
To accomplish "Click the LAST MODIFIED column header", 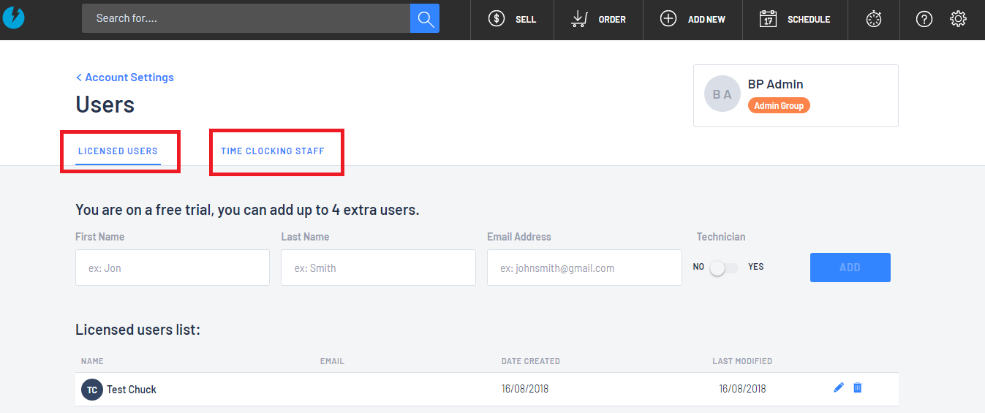I will [742, 361].
